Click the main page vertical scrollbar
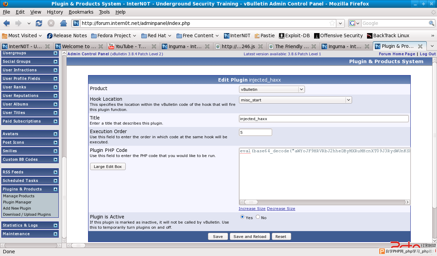Screen dimensions: 437x256 (434, 136)
